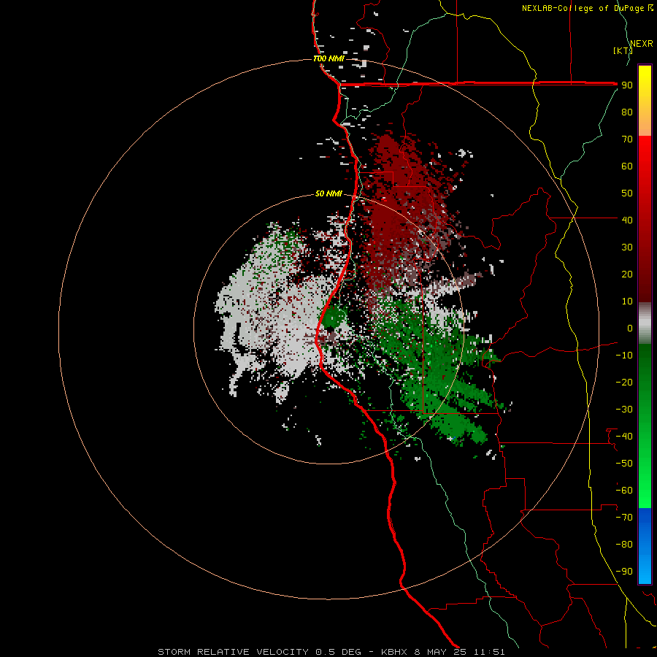Click the blue bottom segment of the color bar
The width and height of the screenshot is (657, 657).
click(x=645, y=545)
